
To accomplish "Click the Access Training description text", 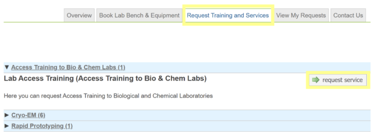I will 108,96.
